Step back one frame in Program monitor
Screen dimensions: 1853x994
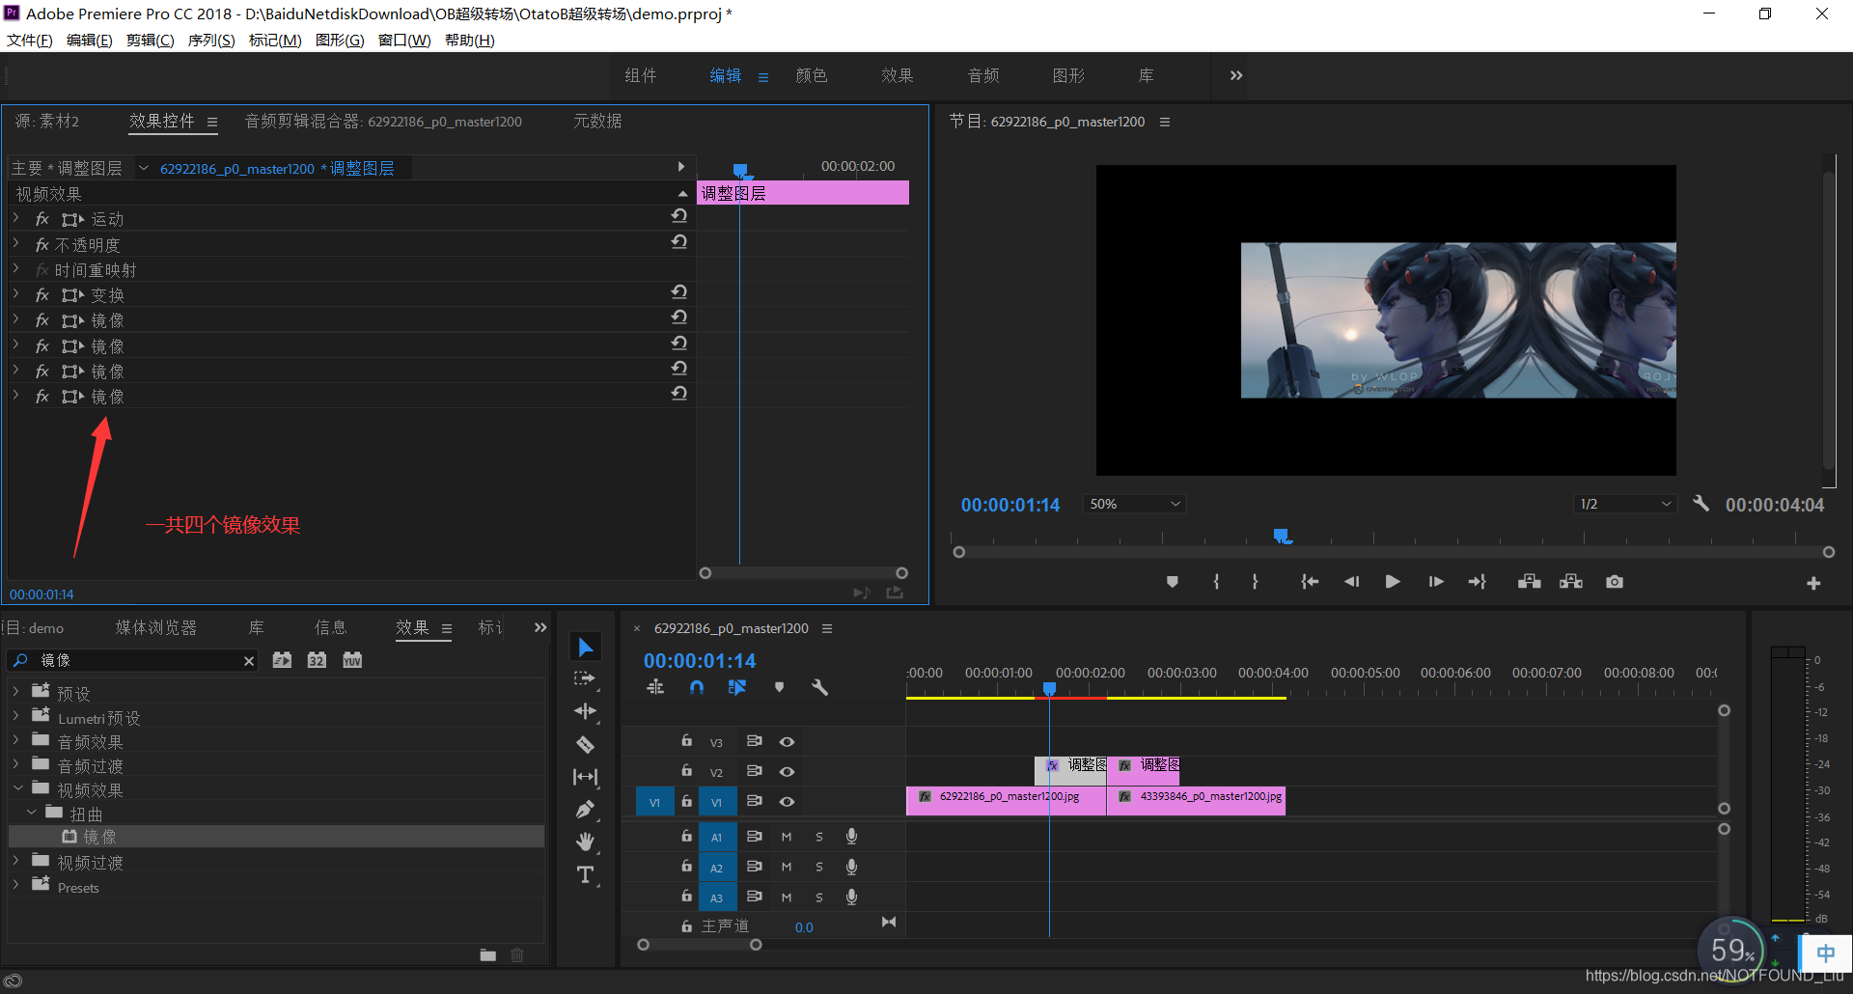(x=1351, y=582)
